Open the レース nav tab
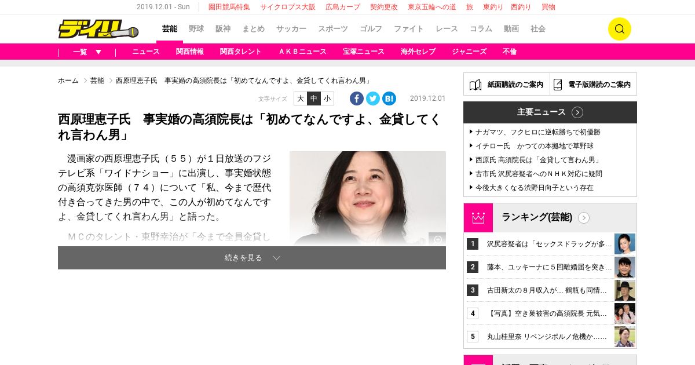 click(447, 29)
